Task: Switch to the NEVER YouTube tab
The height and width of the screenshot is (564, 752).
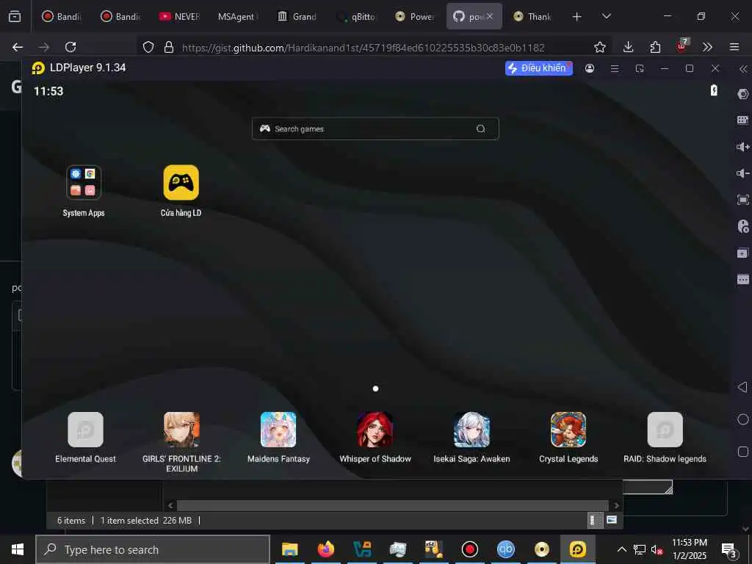Action: [180, 16]
